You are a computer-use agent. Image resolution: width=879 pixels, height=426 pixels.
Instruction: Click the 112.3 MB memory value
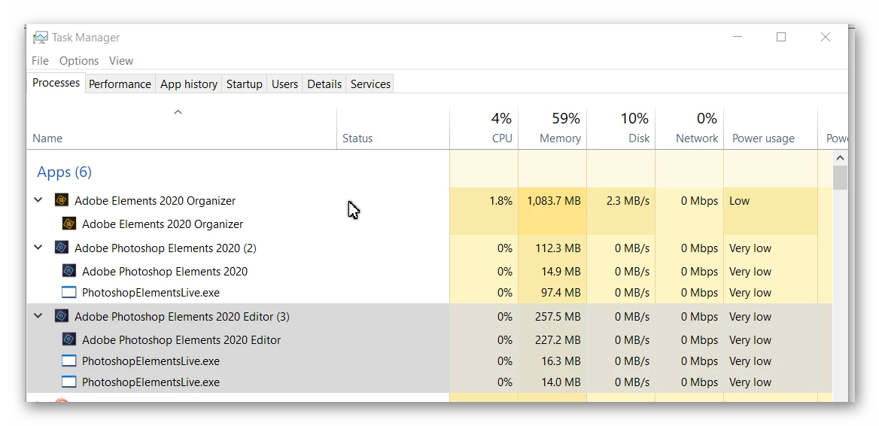pyautogui.click(x=557, y=248)
